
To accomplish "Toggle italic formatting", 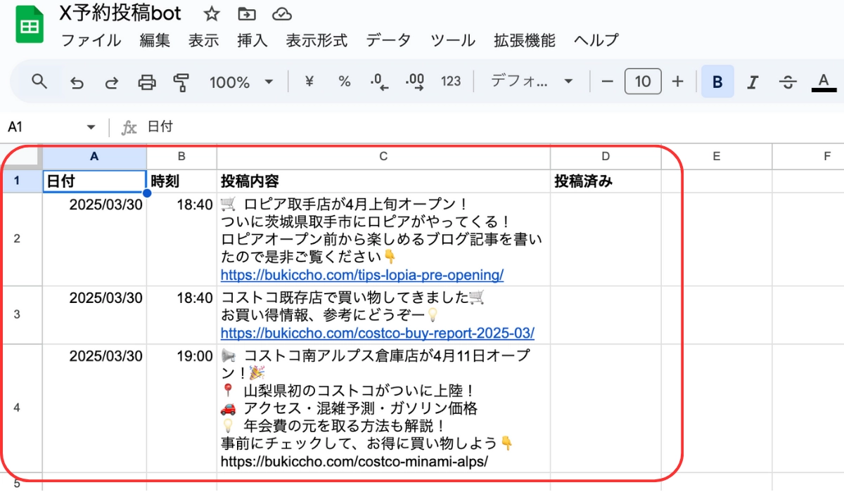I will (753, 82).
